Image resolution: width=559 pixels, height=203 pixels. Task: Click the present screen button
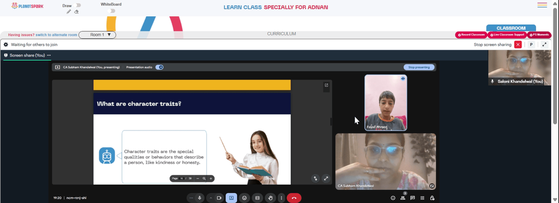click(x=231, y=198)
